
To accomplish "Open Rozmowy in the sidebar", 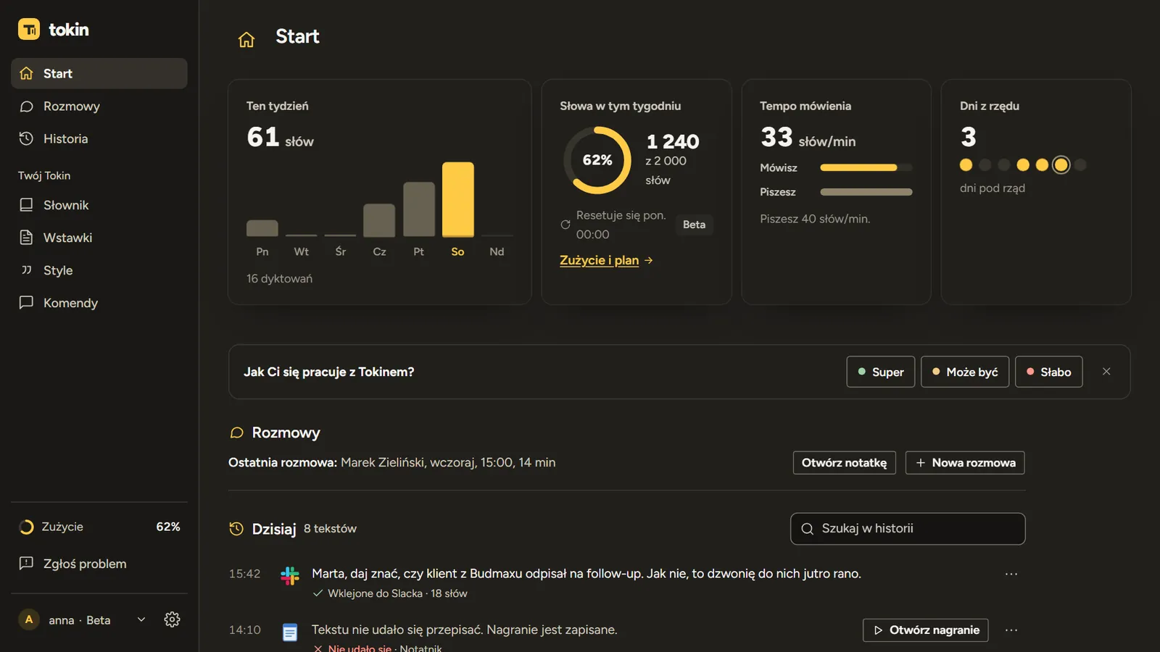I will pos(99,106).
